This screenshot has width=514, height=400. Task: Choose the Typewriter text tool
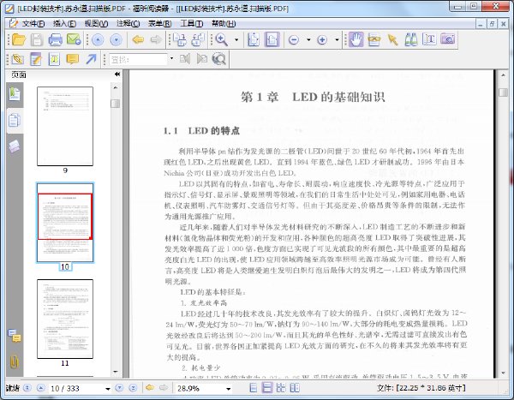(55, 59)
